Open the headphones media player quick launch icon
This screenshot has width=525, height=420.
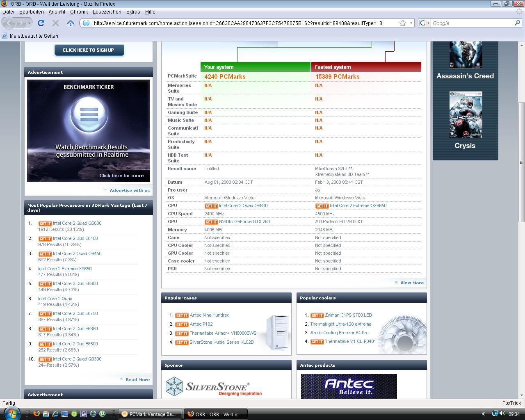click(84, 414)
